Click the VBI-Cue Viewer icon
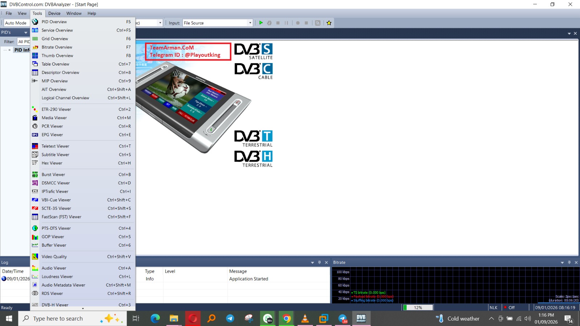This screenshot has height=326, width=580. pos(35,200)
